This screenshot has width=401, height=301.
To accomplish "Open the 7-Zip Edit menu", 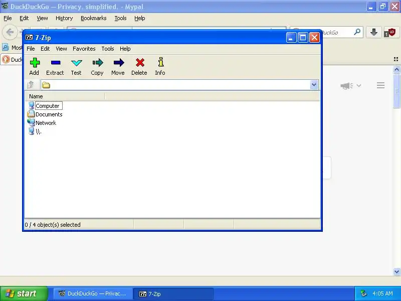I will [x=45, y=49].
